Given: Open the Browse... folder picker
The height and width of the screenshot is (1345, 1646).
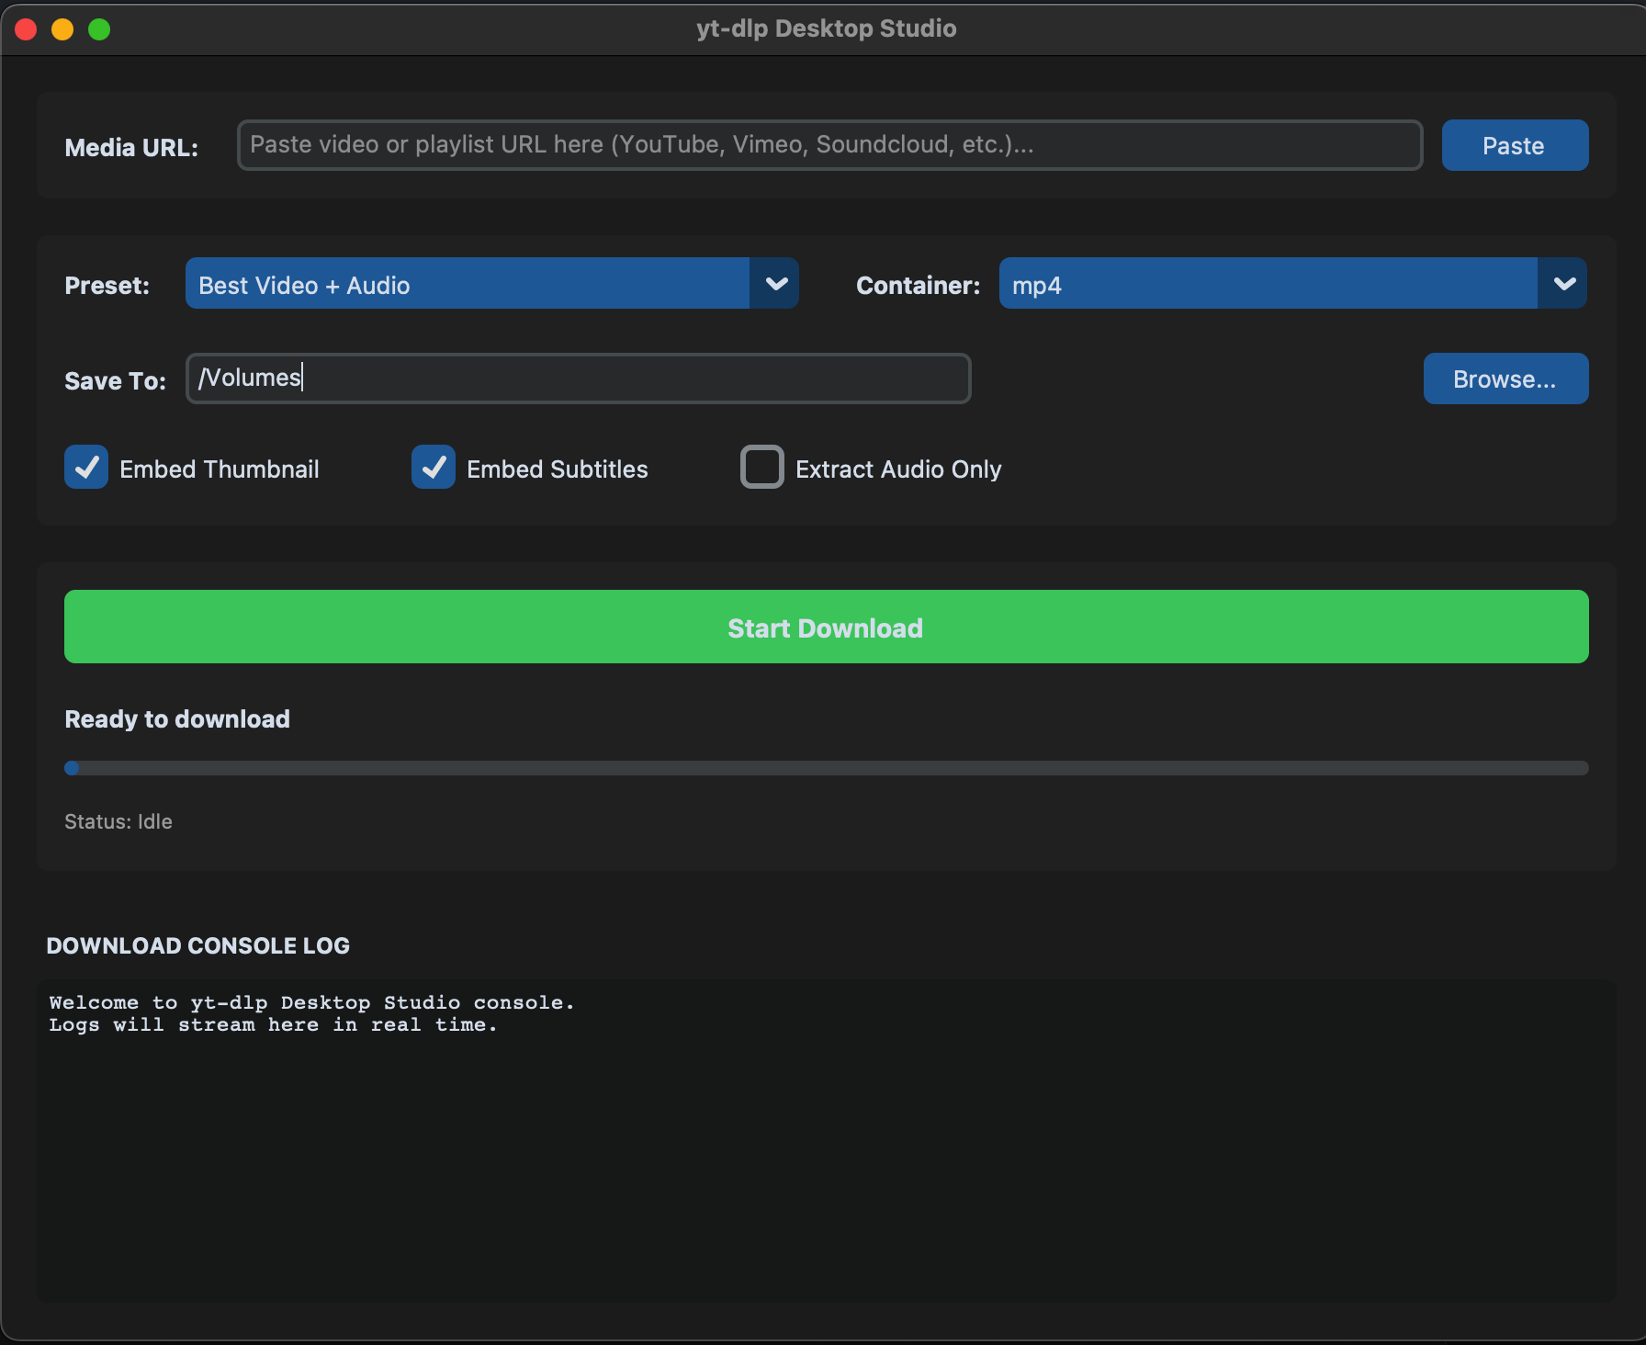Looking at the screenshot, I should click(1505, 379).
